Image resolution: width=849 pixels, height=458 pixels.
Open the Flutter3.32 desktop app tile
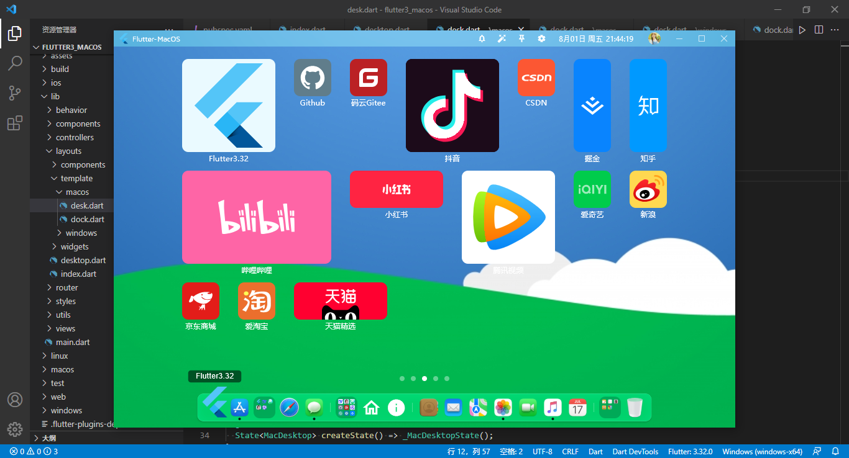229,106
